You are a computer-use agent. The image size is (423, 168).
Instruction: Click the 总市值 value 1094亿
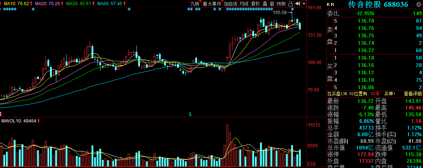point(365,148)
